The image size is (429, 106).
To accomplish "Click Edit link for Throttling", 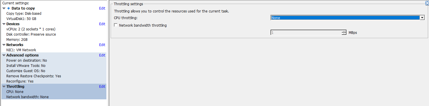I will 102,87.
